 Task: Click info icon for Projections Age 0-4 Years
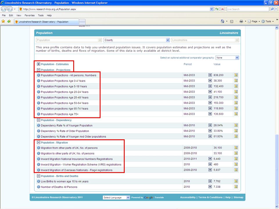[38, 81]
